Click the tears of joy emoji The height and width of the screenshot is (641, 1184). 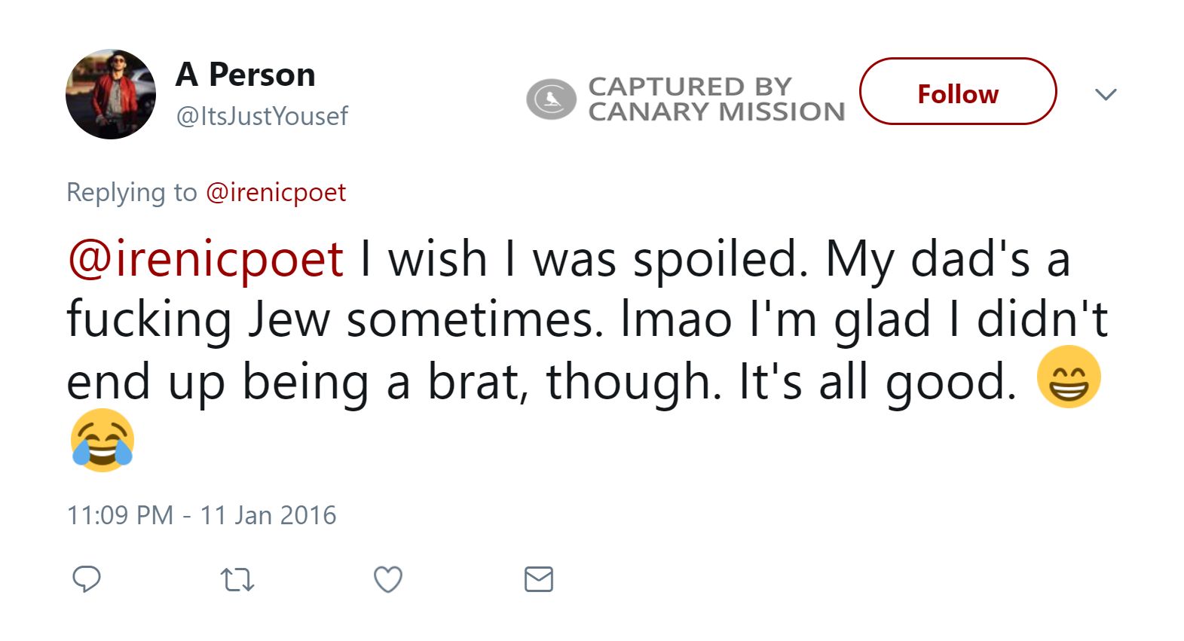[102, 441]
